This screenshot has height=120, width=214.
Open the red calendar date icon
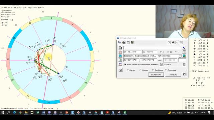pos(120,52)
